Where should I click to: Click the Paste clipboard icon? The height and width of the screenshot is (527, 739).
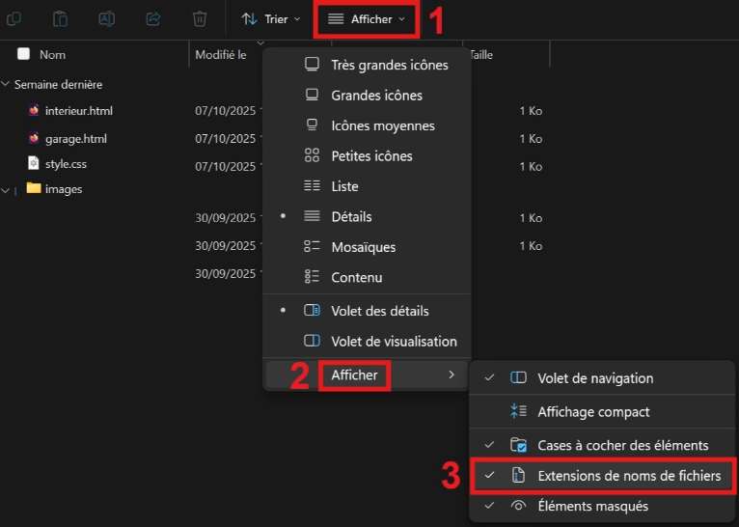coord(61,18)
